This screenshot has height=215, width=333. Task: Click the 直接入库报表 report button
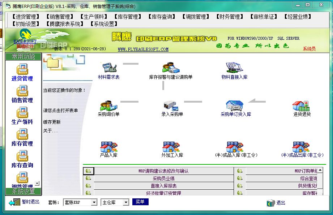point(163,186)
